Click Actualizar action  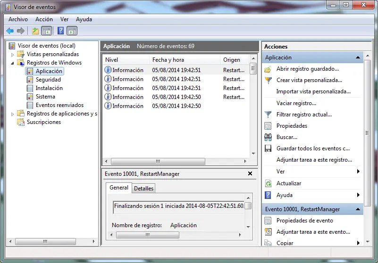[288, 183]
